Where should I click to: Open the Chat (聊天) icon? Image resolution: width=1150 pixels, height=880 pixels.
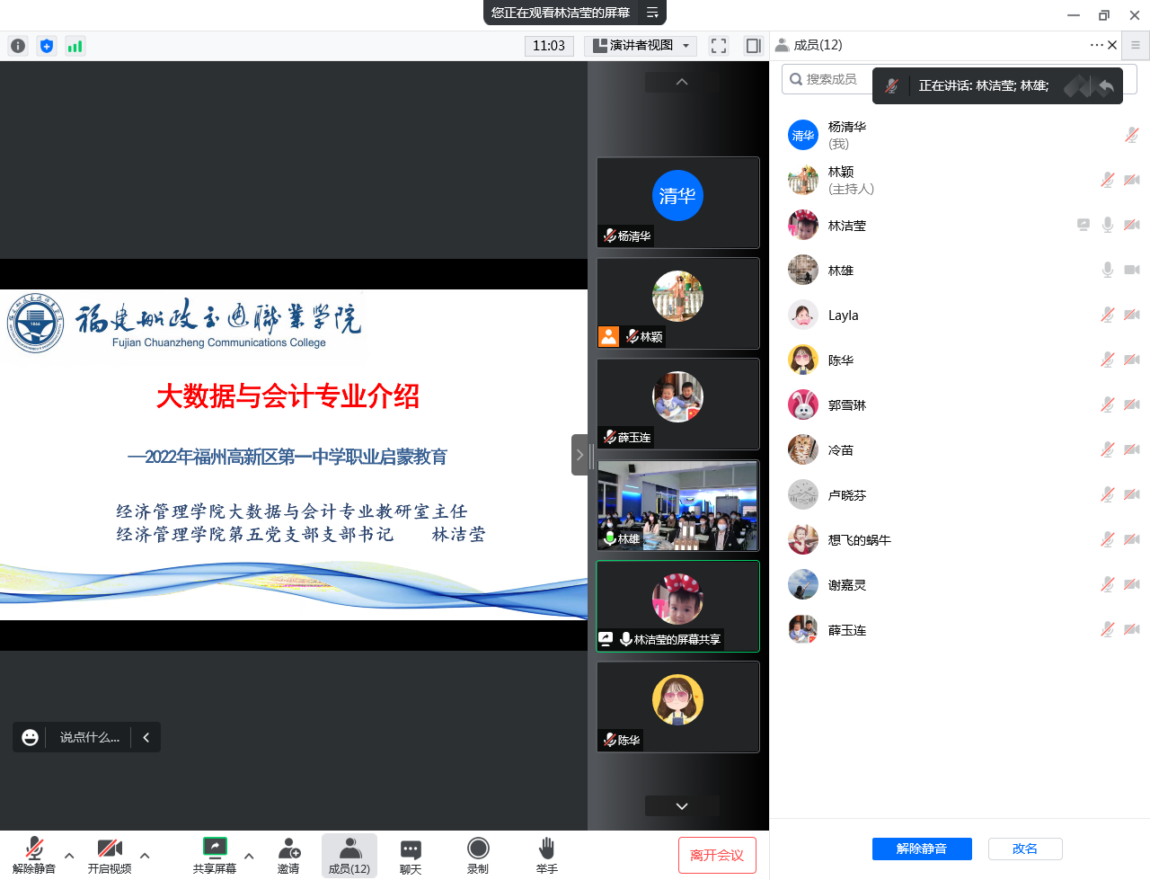(x=411, y=855)
